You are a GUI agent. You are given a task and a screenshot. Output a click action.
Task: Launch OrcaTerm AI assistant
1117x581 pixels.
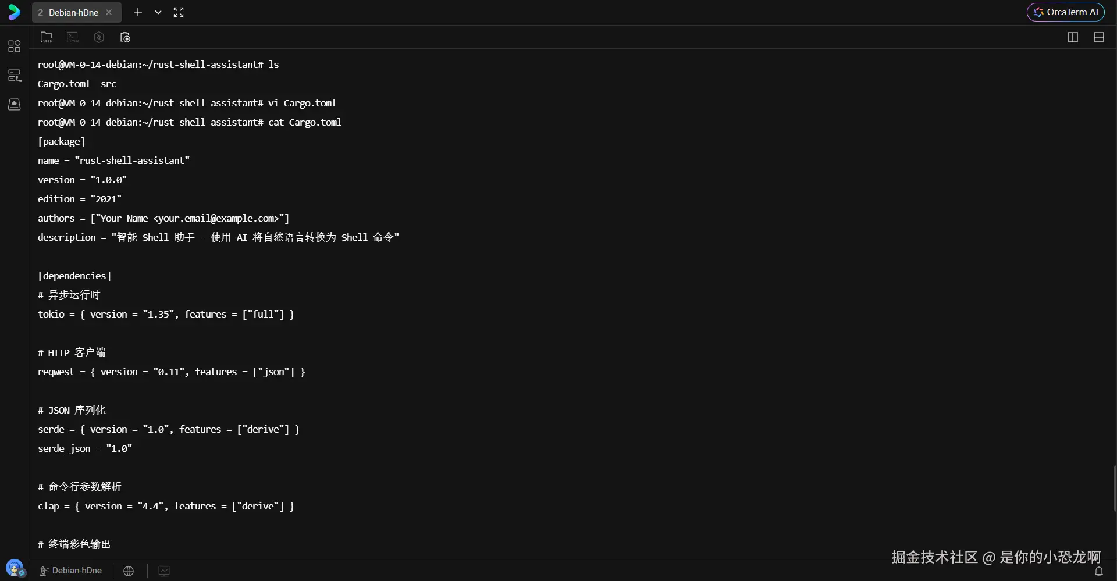(1066, 12)
